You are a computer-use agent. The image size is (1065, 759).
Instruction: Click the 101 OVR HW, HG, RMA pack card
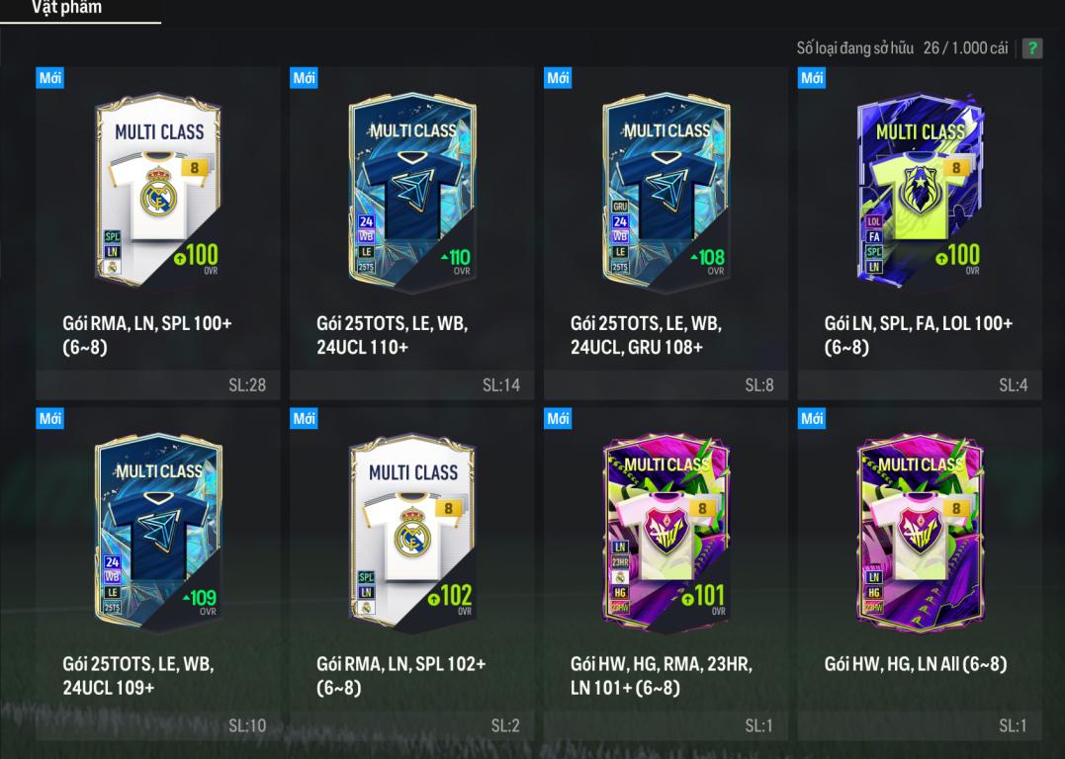pyautogui.click(x=666, y=573)
